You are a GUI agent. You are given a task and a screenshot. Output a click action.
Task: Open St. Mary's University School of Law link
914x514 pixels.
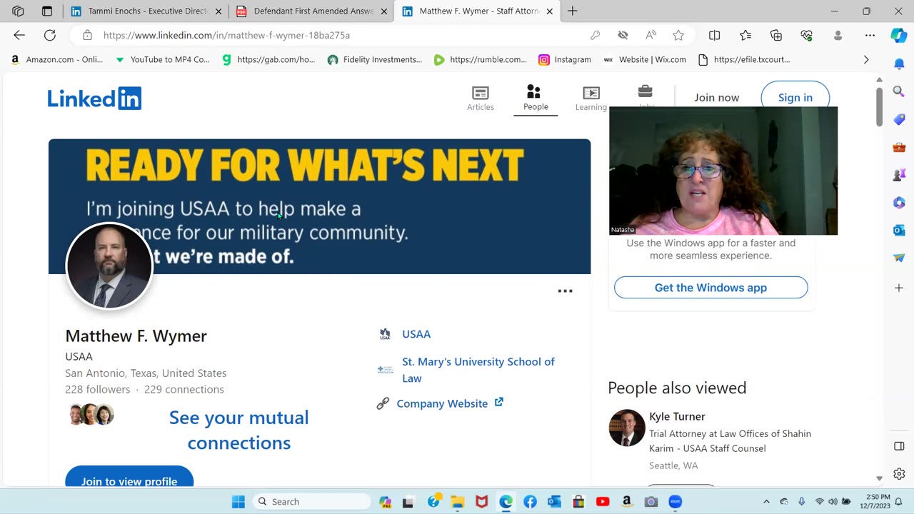click(x=478, y=370)
